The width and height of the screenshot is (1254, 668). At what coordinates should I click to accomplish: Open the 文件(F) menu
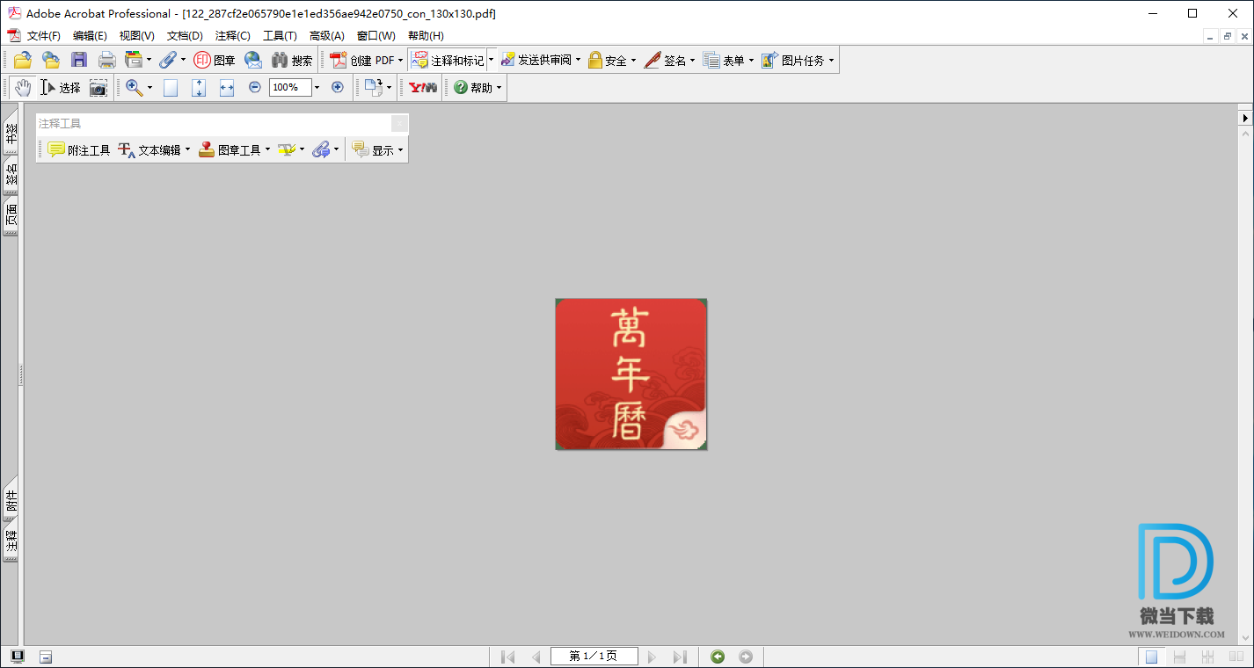point(43,36)
